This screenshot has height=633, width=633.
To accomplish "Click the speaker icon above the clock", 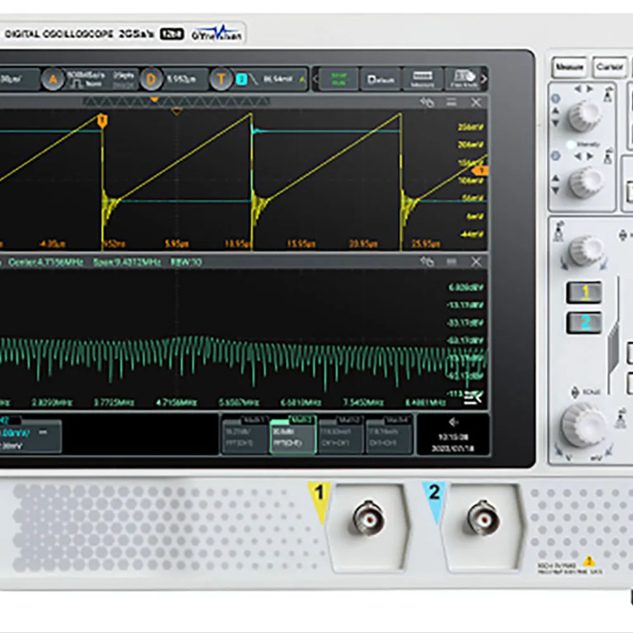I will pos(453,422).
